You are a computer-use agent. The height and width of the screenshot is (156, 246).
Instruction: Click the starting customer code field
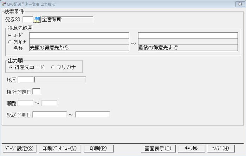79,35
